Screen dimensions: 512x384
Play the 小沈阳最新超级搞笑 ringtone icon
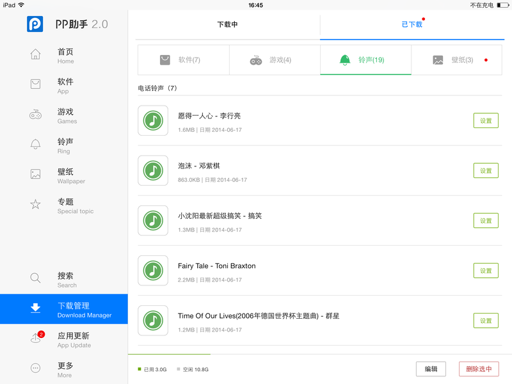153,220
